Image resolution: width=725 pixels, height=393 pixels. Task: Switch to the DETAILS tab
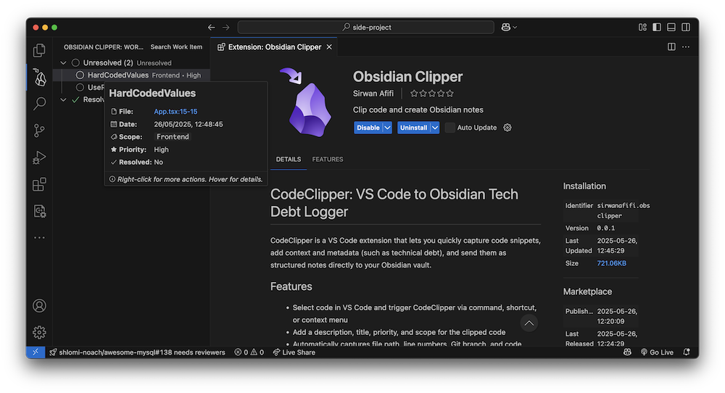click(289, 159)
